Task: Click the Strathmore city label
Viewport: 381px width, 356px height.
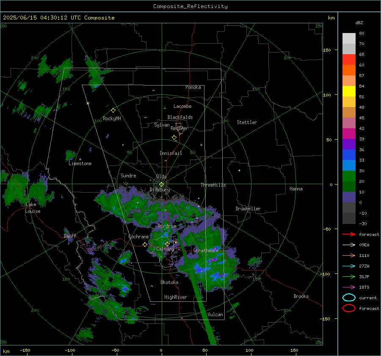Action: tap(206, 251)
